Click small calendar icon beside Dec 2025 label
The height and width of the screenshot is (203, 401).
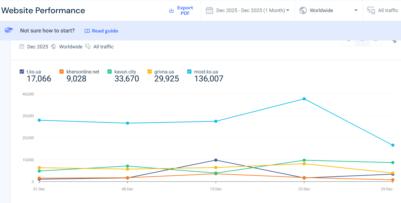coord(22,47)
